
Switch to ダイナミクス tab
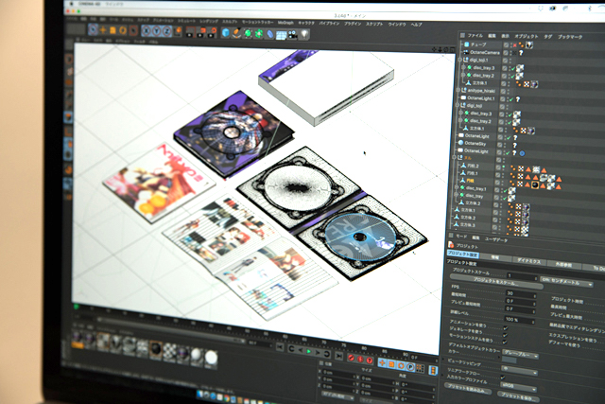click(529, 261)
